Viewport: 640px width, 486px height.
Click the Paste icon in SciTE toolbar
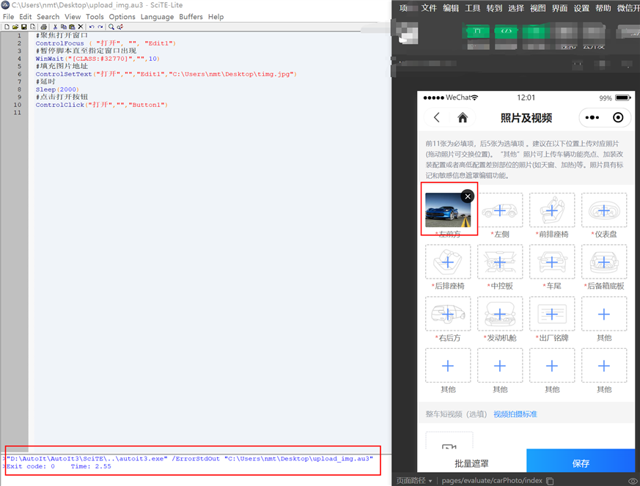click(x=72, y=26)
